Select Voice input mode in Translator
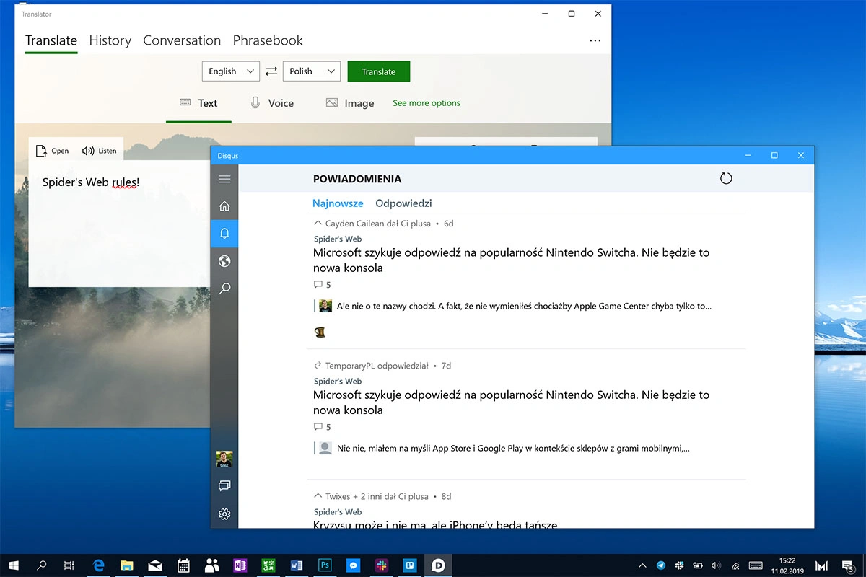 tap(272, 103)
